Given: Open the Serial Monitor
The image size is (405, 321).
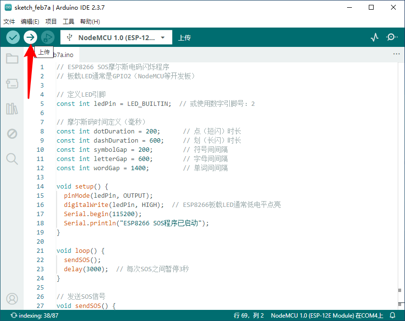Looking at the screenshot, I should point(392,37).
